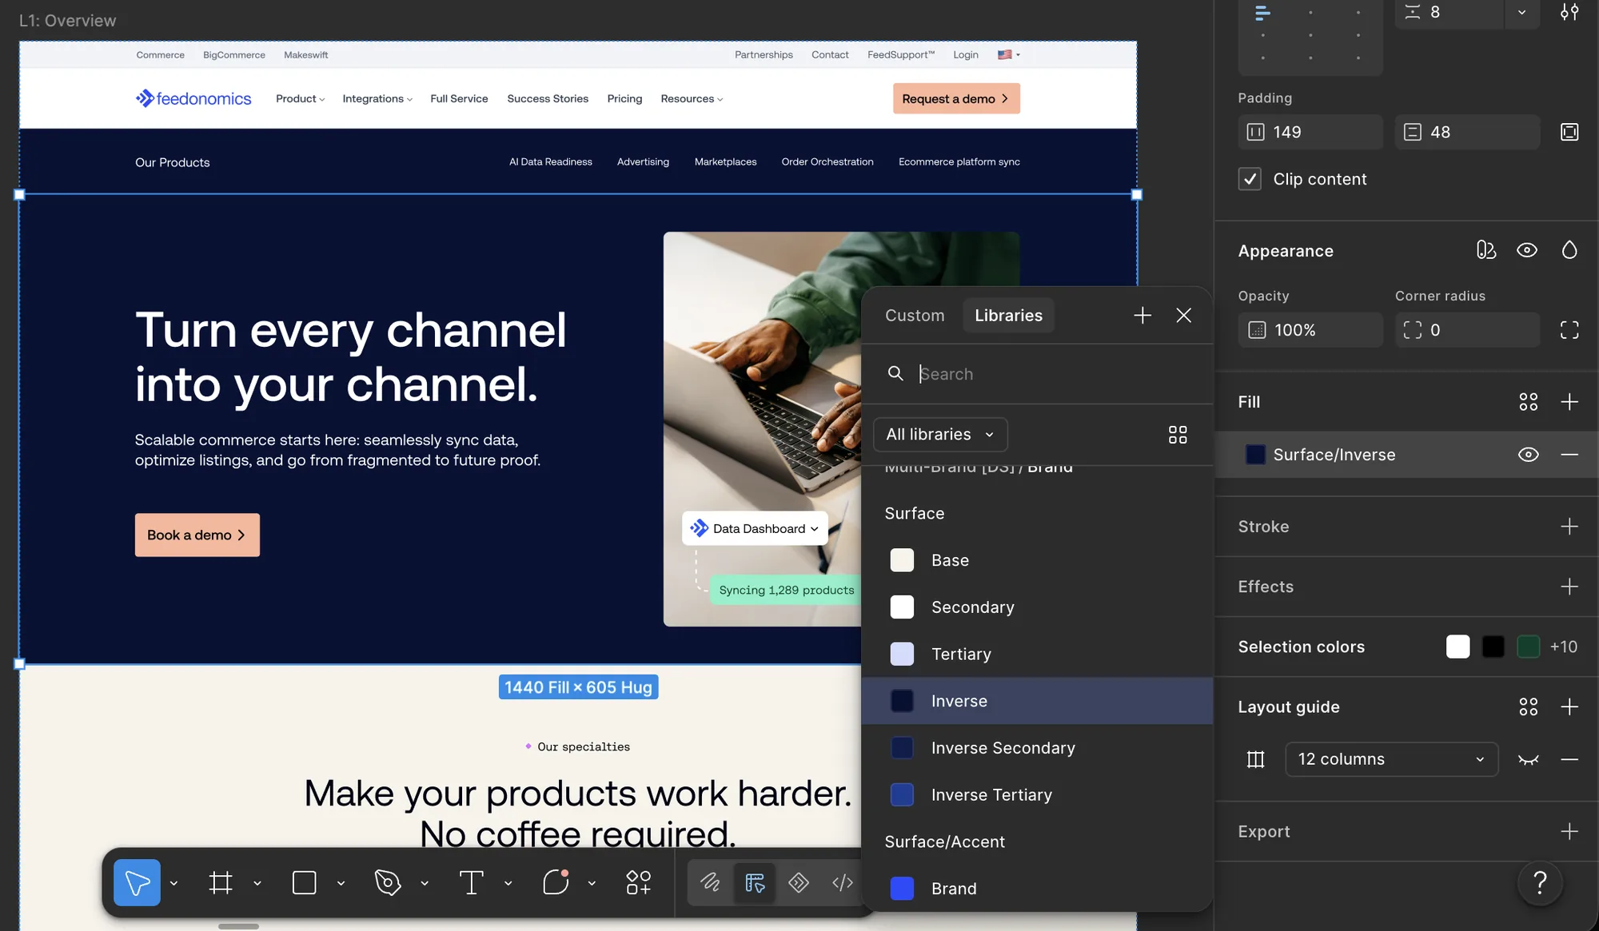The image size is (1599, 931).
Task: Expand Pen tool options chevron
Action: coord(425,883)
